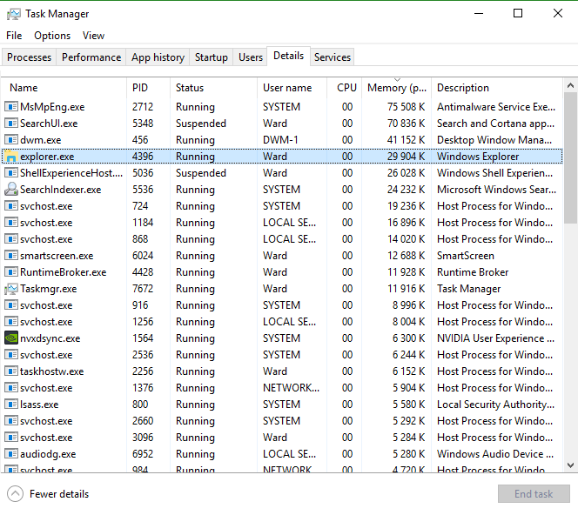The image size is (578, 515).
Task: Collapse view with the Fewer details arrow
Action: point(15,494)
